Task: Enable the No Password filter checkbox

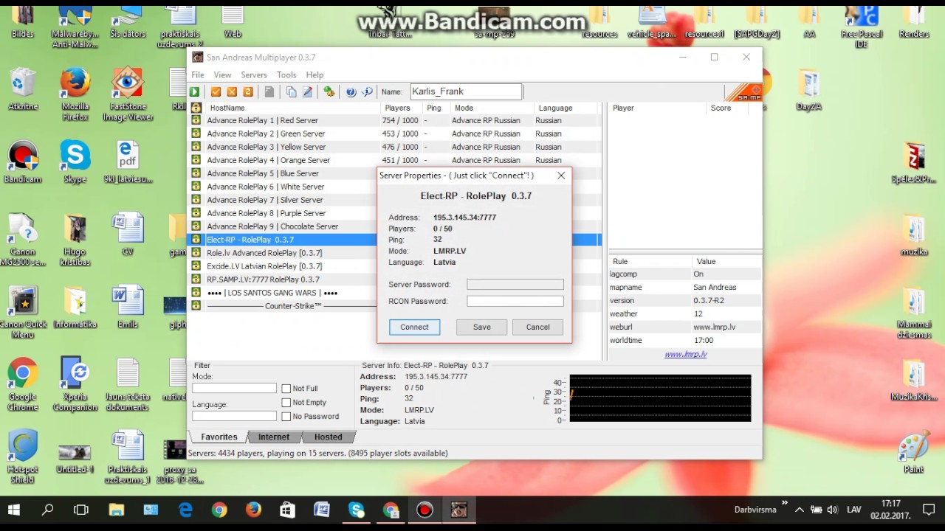Action: (286, 417)
